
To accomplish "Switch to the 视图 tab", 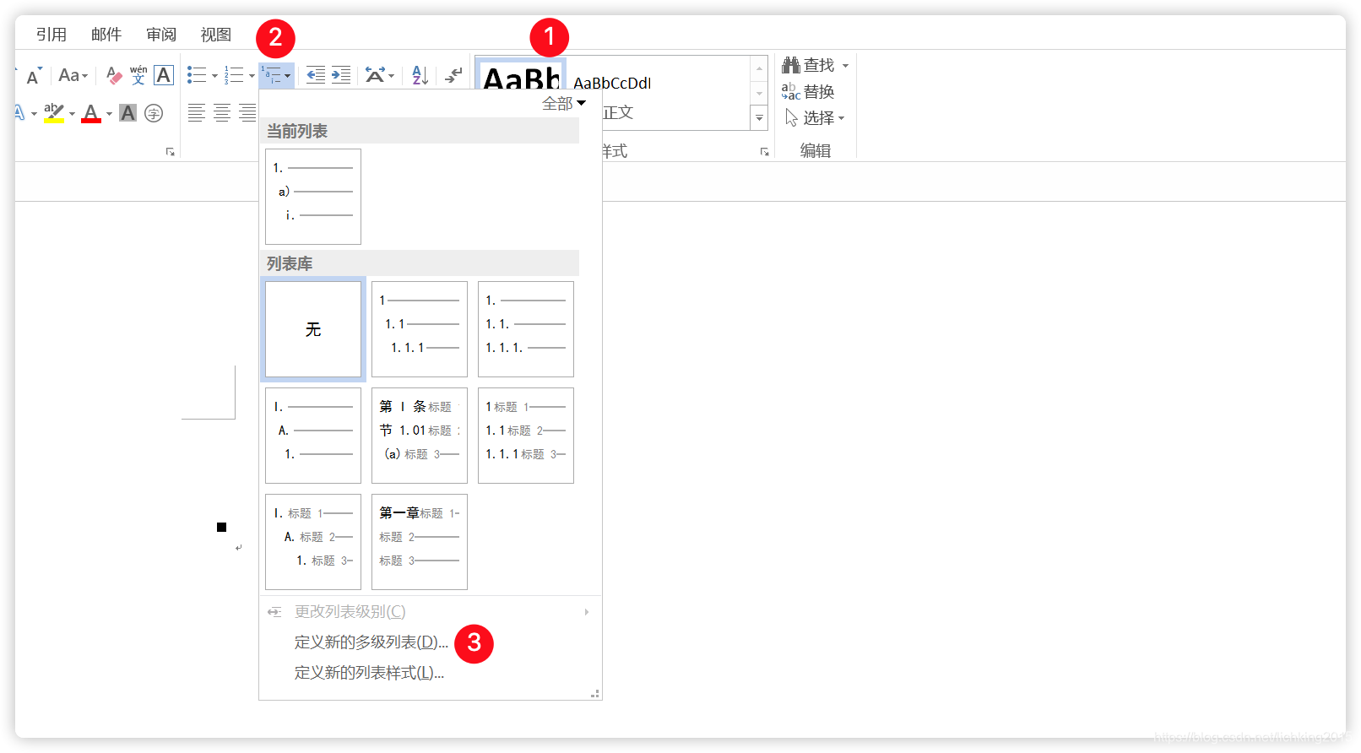I will point(216,35).
